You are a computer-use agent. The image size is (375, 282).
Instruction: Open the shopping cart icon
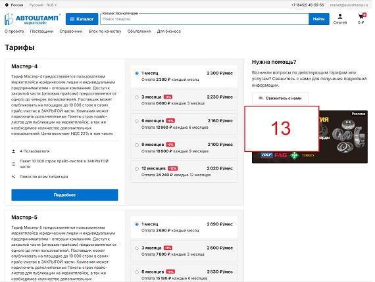pos(361,16)
